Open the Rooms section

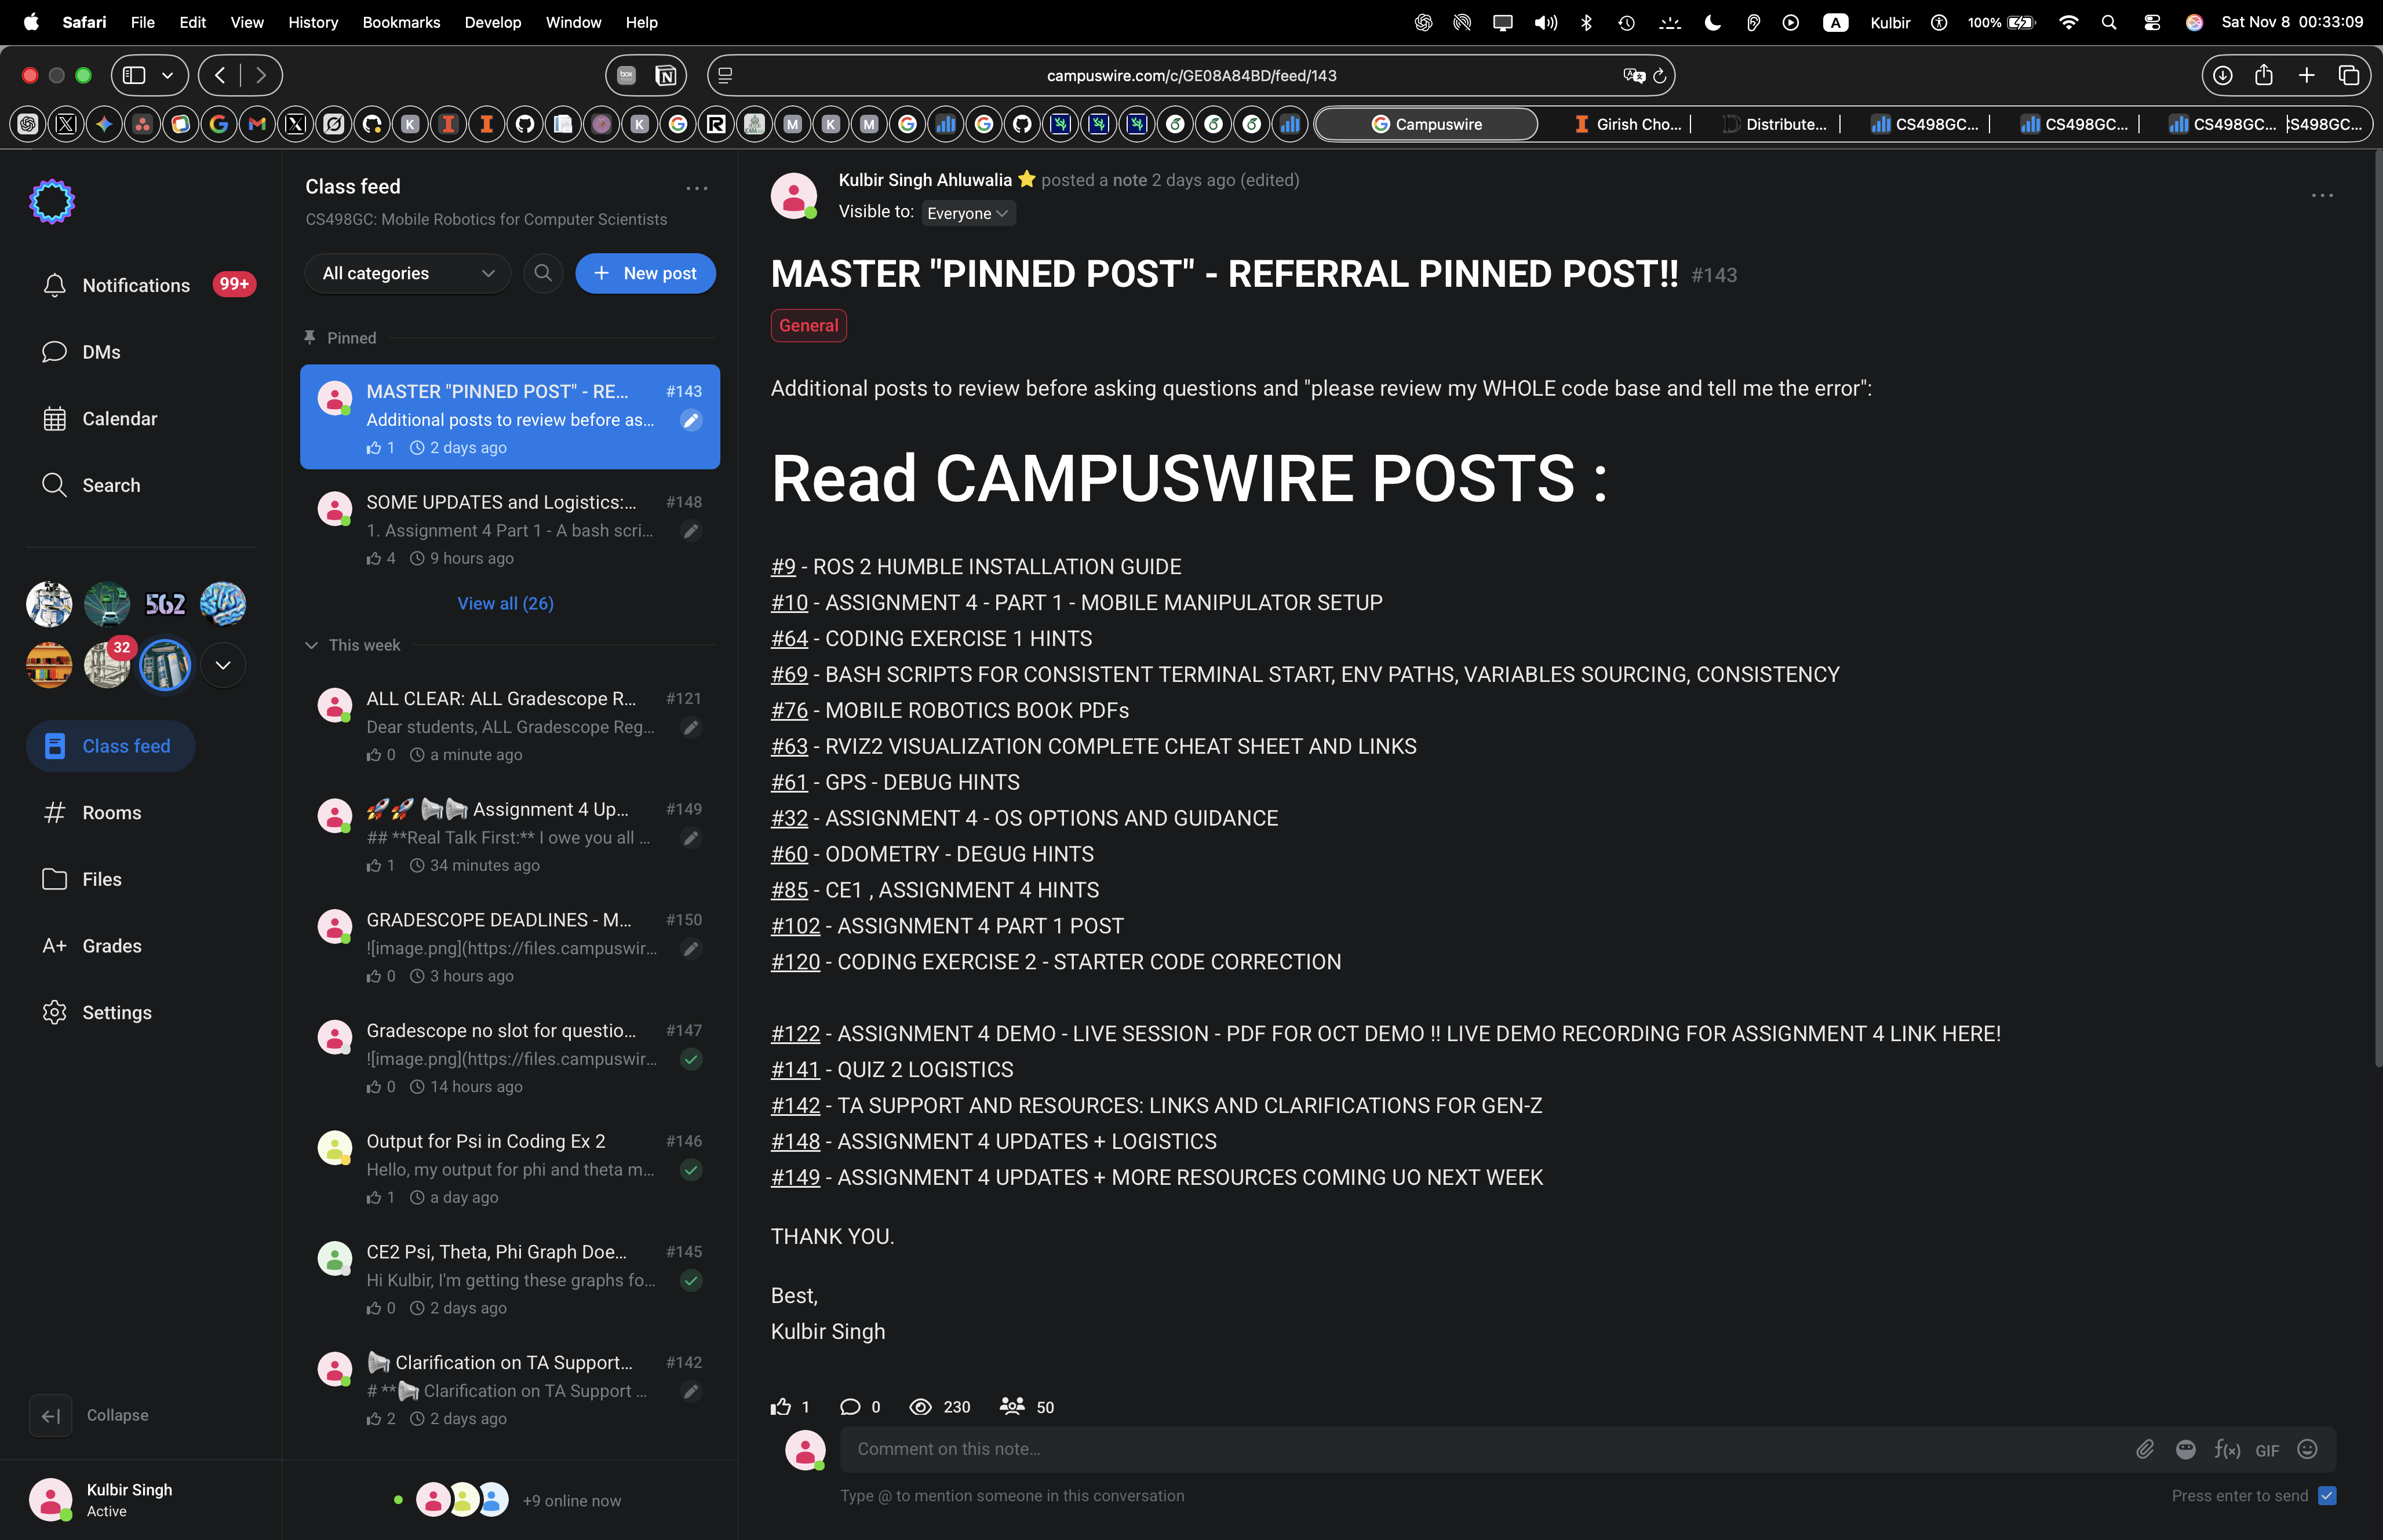92,813
